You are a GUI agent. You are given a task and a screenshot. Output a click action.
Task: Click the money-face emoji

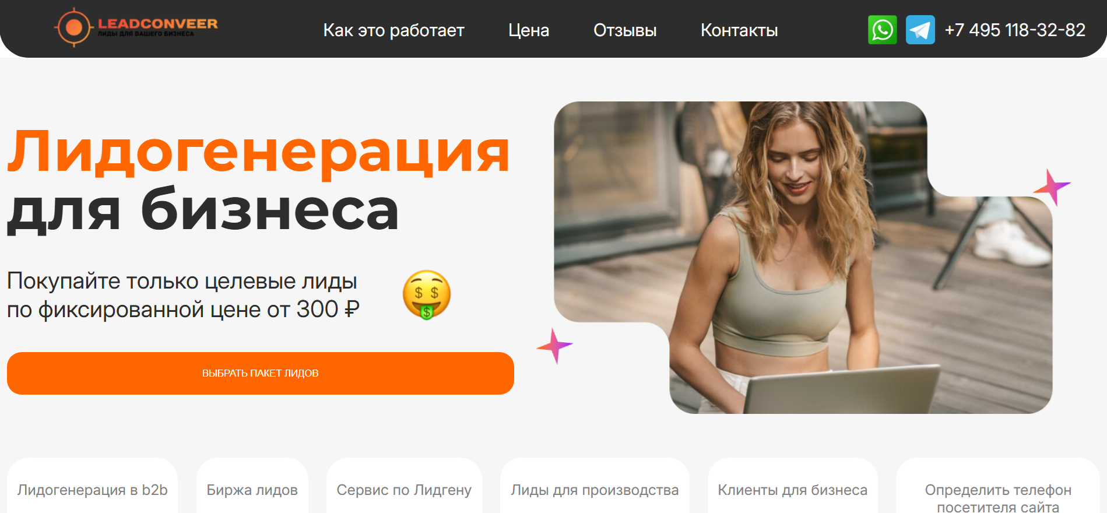tap(427, 294)
